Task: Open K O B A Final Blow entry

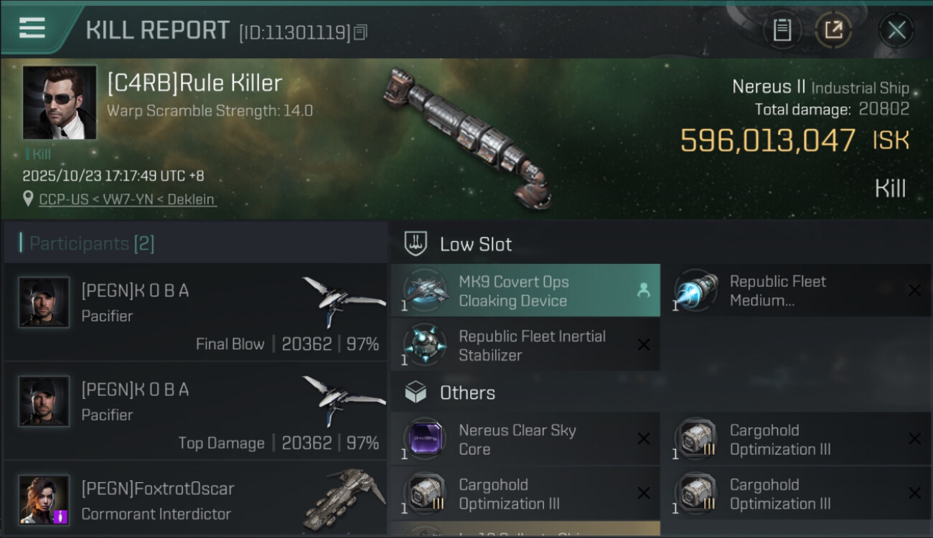Action: pos(195,312)
